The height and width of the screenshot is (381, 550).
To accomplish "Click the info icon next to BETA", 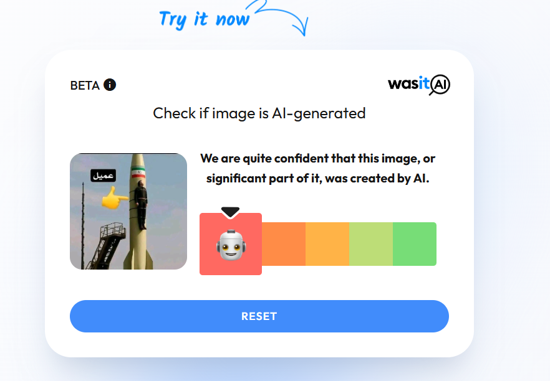I will point(110,85).
